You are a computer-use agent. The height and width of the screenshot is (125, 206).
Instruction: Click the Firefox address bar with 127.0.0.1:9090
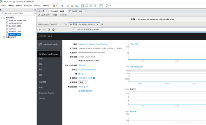coord(139,30)
